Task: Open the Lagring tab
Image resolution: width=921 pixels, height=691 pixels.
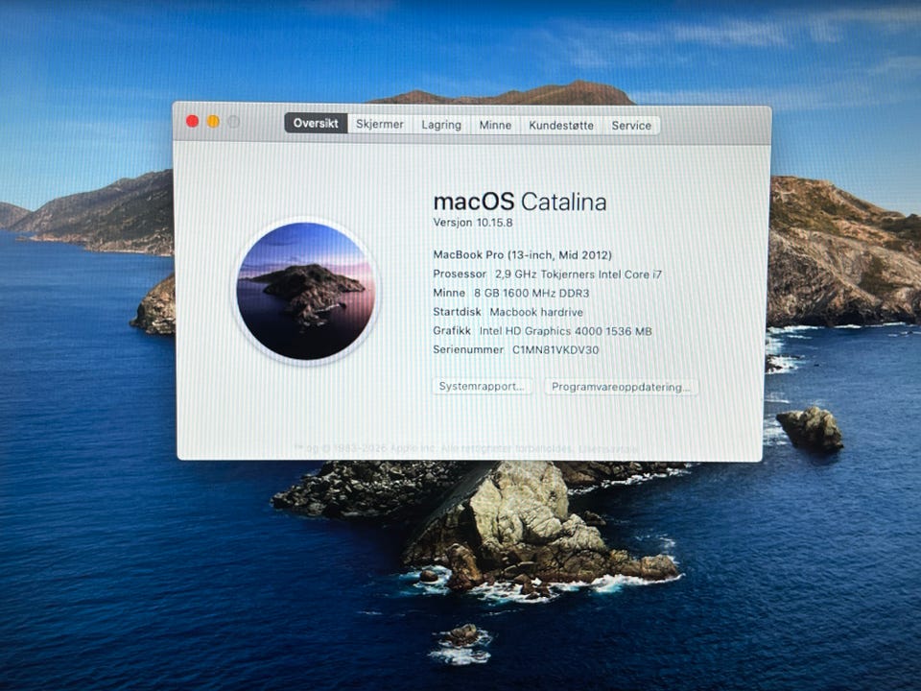Action: pos(441,125)
